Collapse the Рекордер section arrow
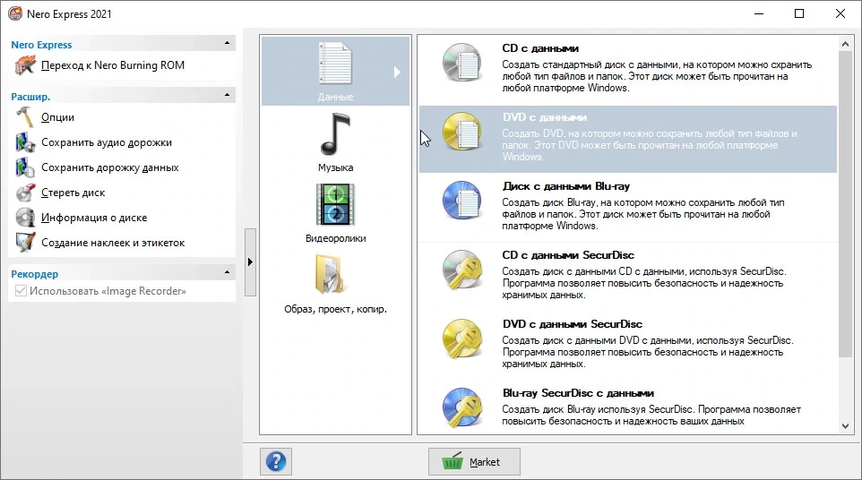This screenshot has width=862, height=480. pyautogui.click(x=227, y=272)
